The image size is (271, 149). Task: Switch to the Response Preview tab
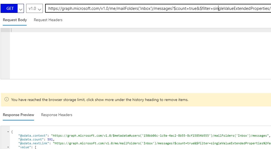(18, 115)
